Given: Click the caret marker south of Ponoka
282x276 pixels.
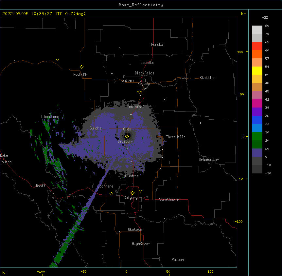Looking at the screenshot, I should [119, 48].
